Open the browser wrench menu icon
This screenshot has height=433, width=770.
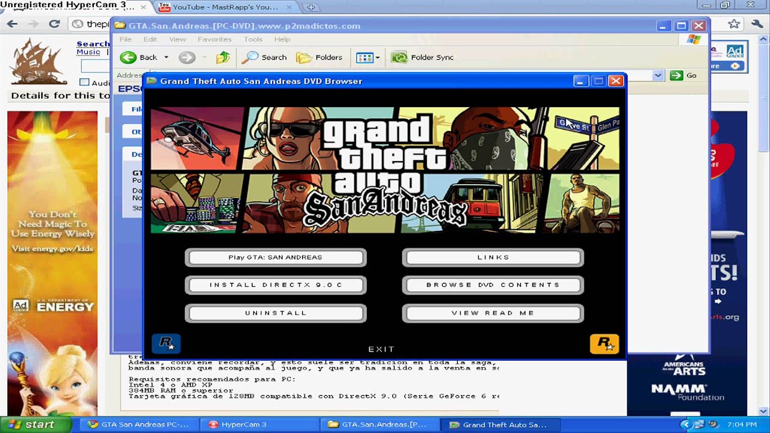click(757, 24)
